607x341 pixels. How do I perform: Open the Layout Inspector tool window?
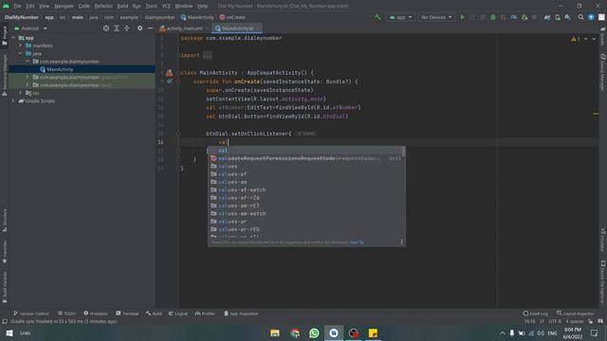click(576, 314)
